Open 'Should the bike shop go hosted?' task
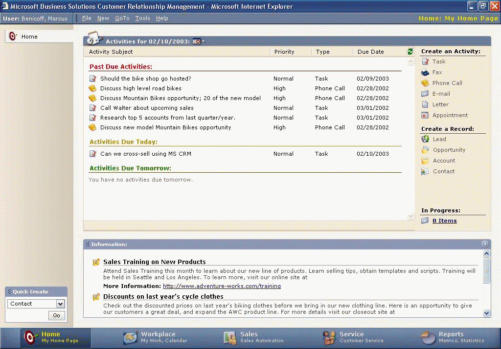The height and width of the screenshot is (349, 501). (x=145, y=79)
